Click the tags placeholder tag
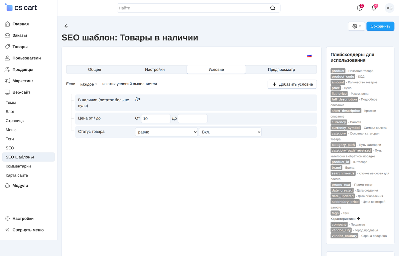This screenshot has height=256, width=399. click(335, 213)
